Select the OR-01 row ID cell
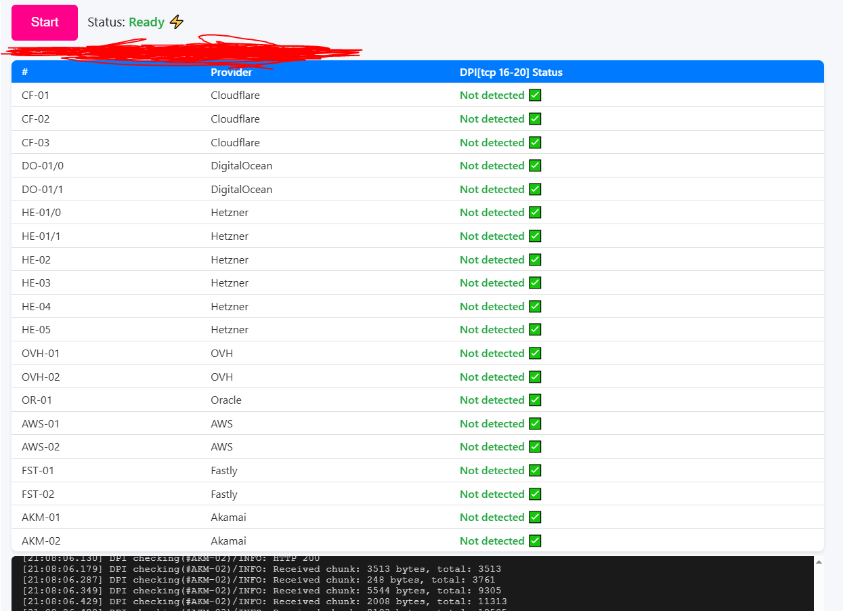The image size is (843, 611). 37,400
